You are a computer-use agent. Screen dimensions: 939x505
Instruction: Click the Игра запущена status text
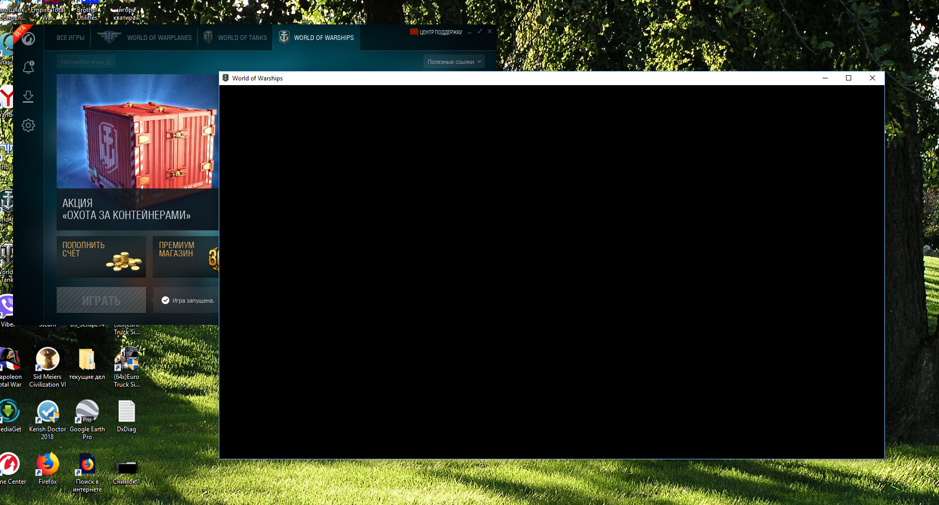click(x=193, y=301)
